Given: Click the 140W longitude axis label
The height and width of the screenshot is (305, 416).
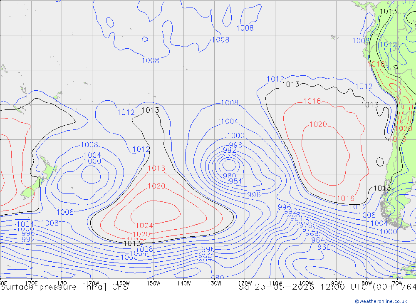Looking at the screenshot, I should click(x=184, y=283).
